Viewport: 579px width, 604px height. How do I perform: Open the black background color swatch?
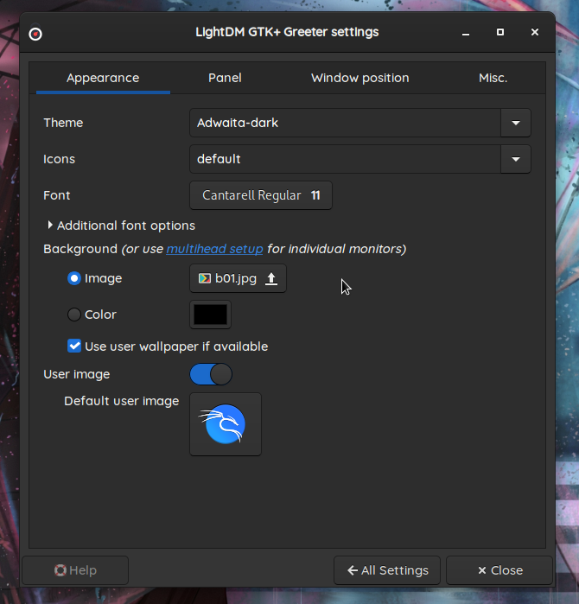click(x=210, y=315)
